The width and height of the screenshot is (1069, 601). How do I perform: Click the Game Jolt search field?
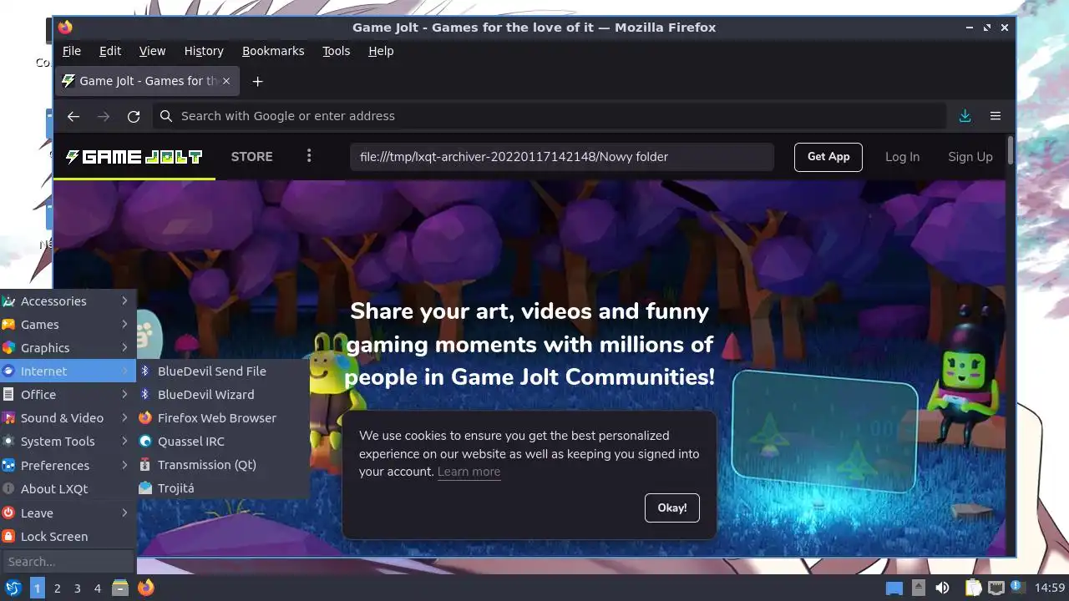[x=562, y=156]
